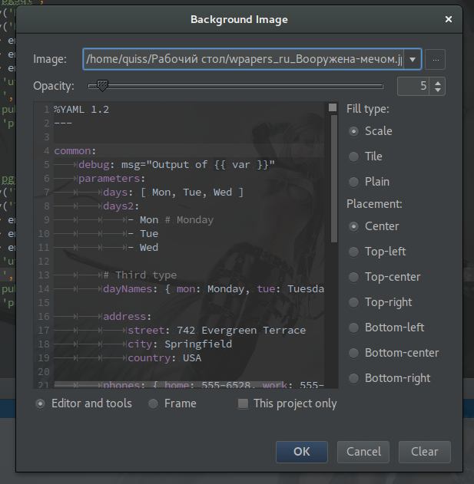Pick the Bottom-right placement option
Screen dimensions: 474x484
point(353,378)
